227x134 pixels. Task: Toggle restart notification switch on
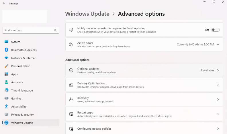(x=216, y=30)
